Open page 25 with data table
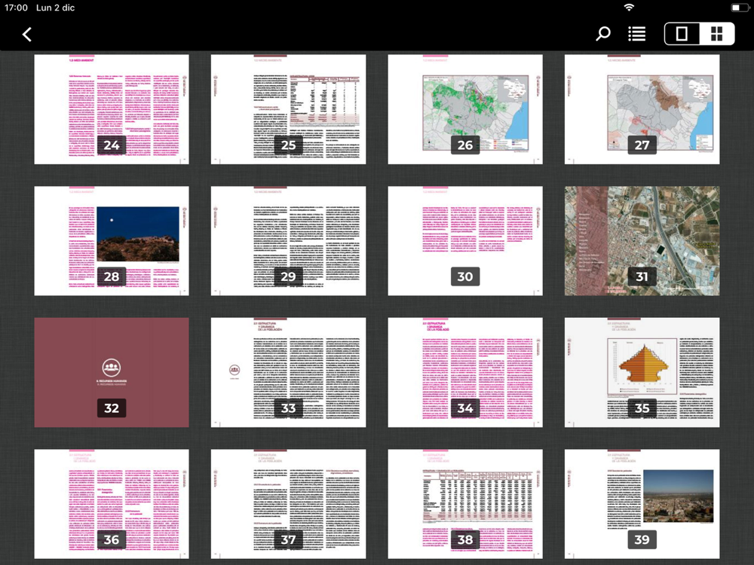 point(289,109)
